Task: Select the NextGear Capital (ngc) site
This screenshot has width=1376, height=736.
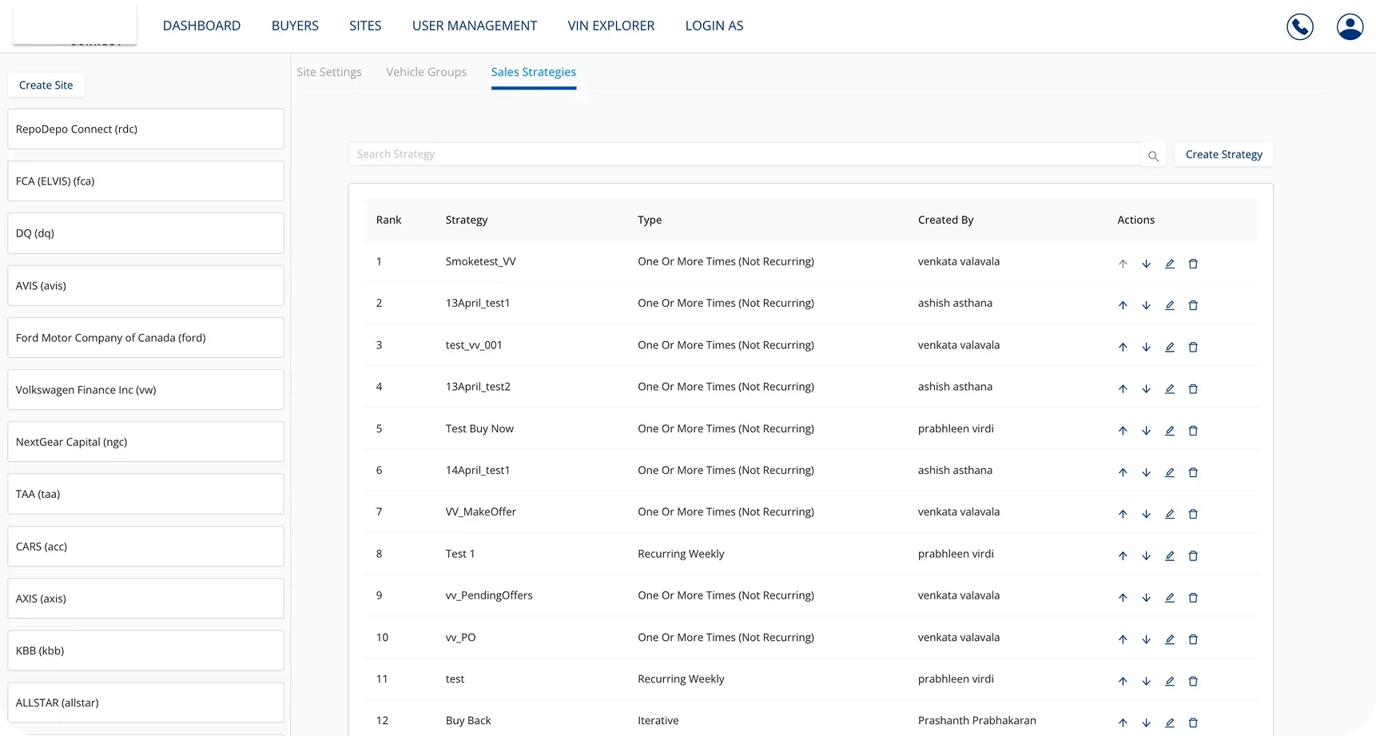Action: (145, 442)
